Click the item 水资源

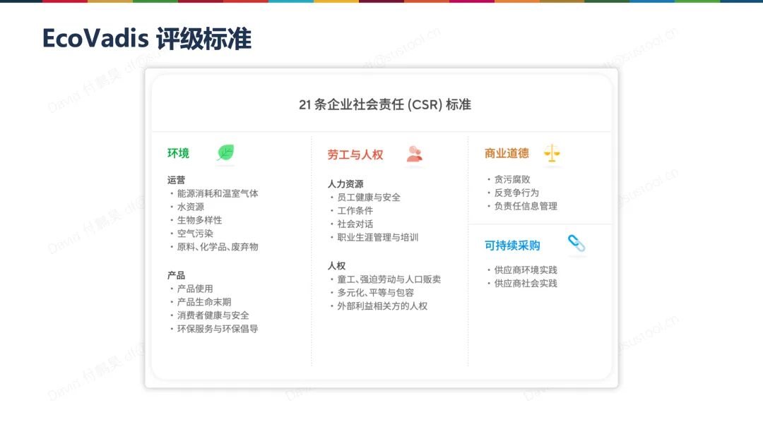coord(191,207)
